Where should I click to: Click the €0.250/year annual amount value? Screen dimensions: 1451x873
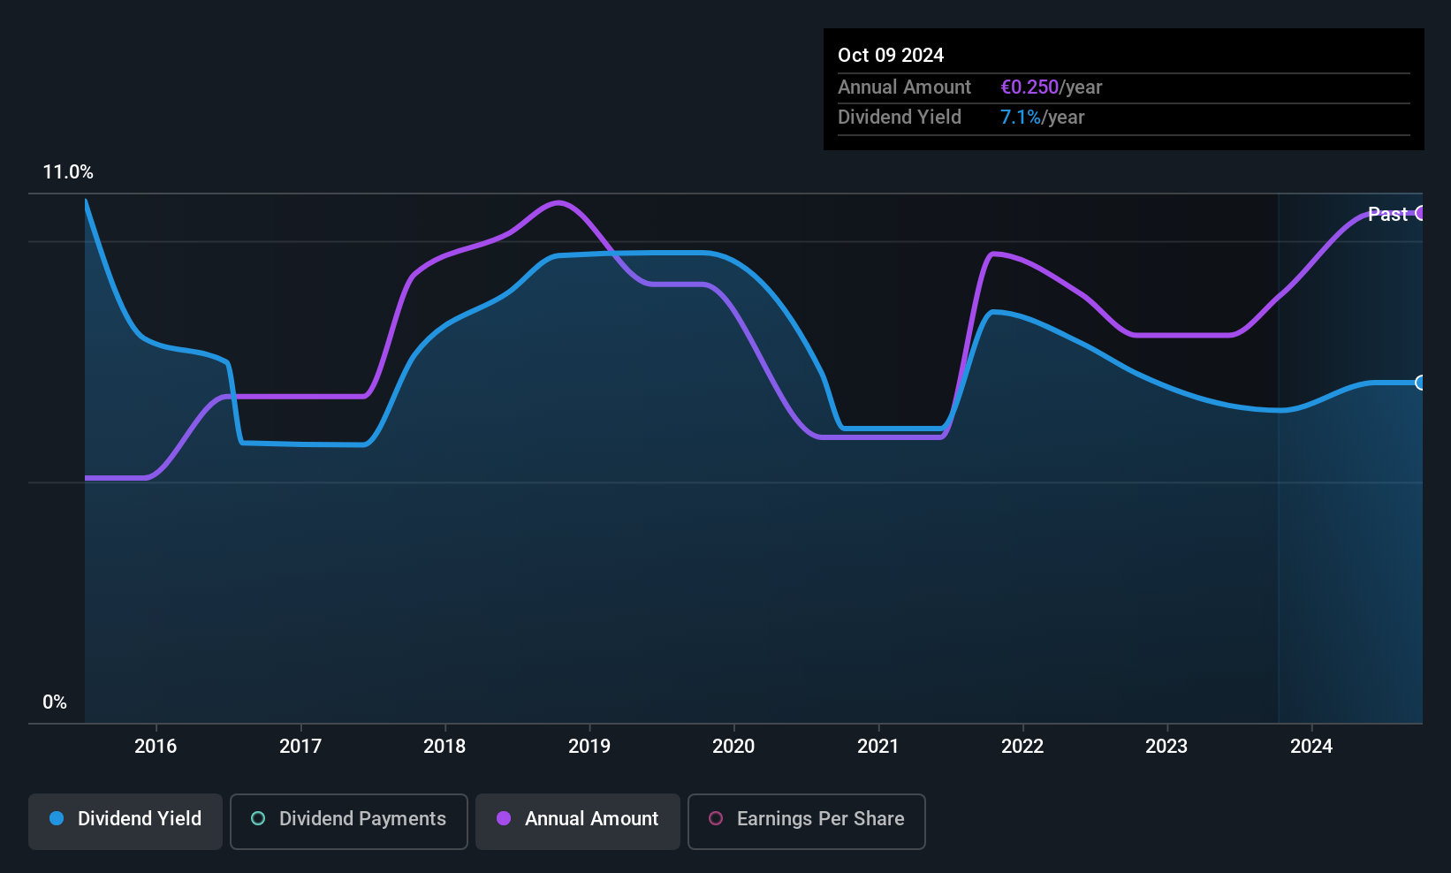click(x=1052, y=87)
